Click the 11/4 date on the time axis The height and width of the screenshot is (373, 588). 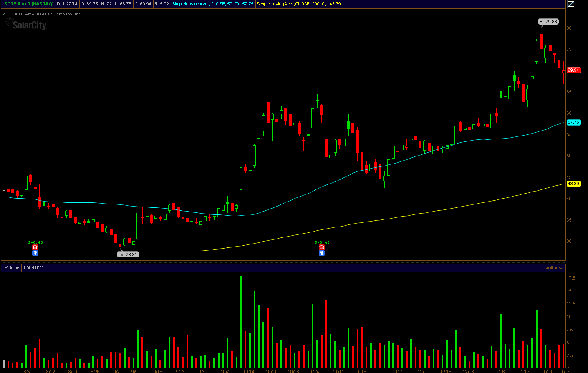point(315,371)
